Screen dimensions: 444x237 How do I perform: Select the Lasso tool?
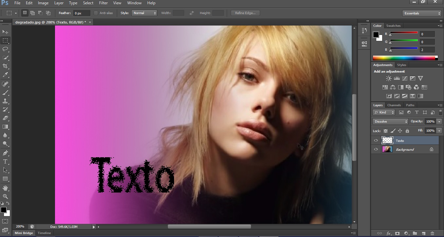[5, 49]
